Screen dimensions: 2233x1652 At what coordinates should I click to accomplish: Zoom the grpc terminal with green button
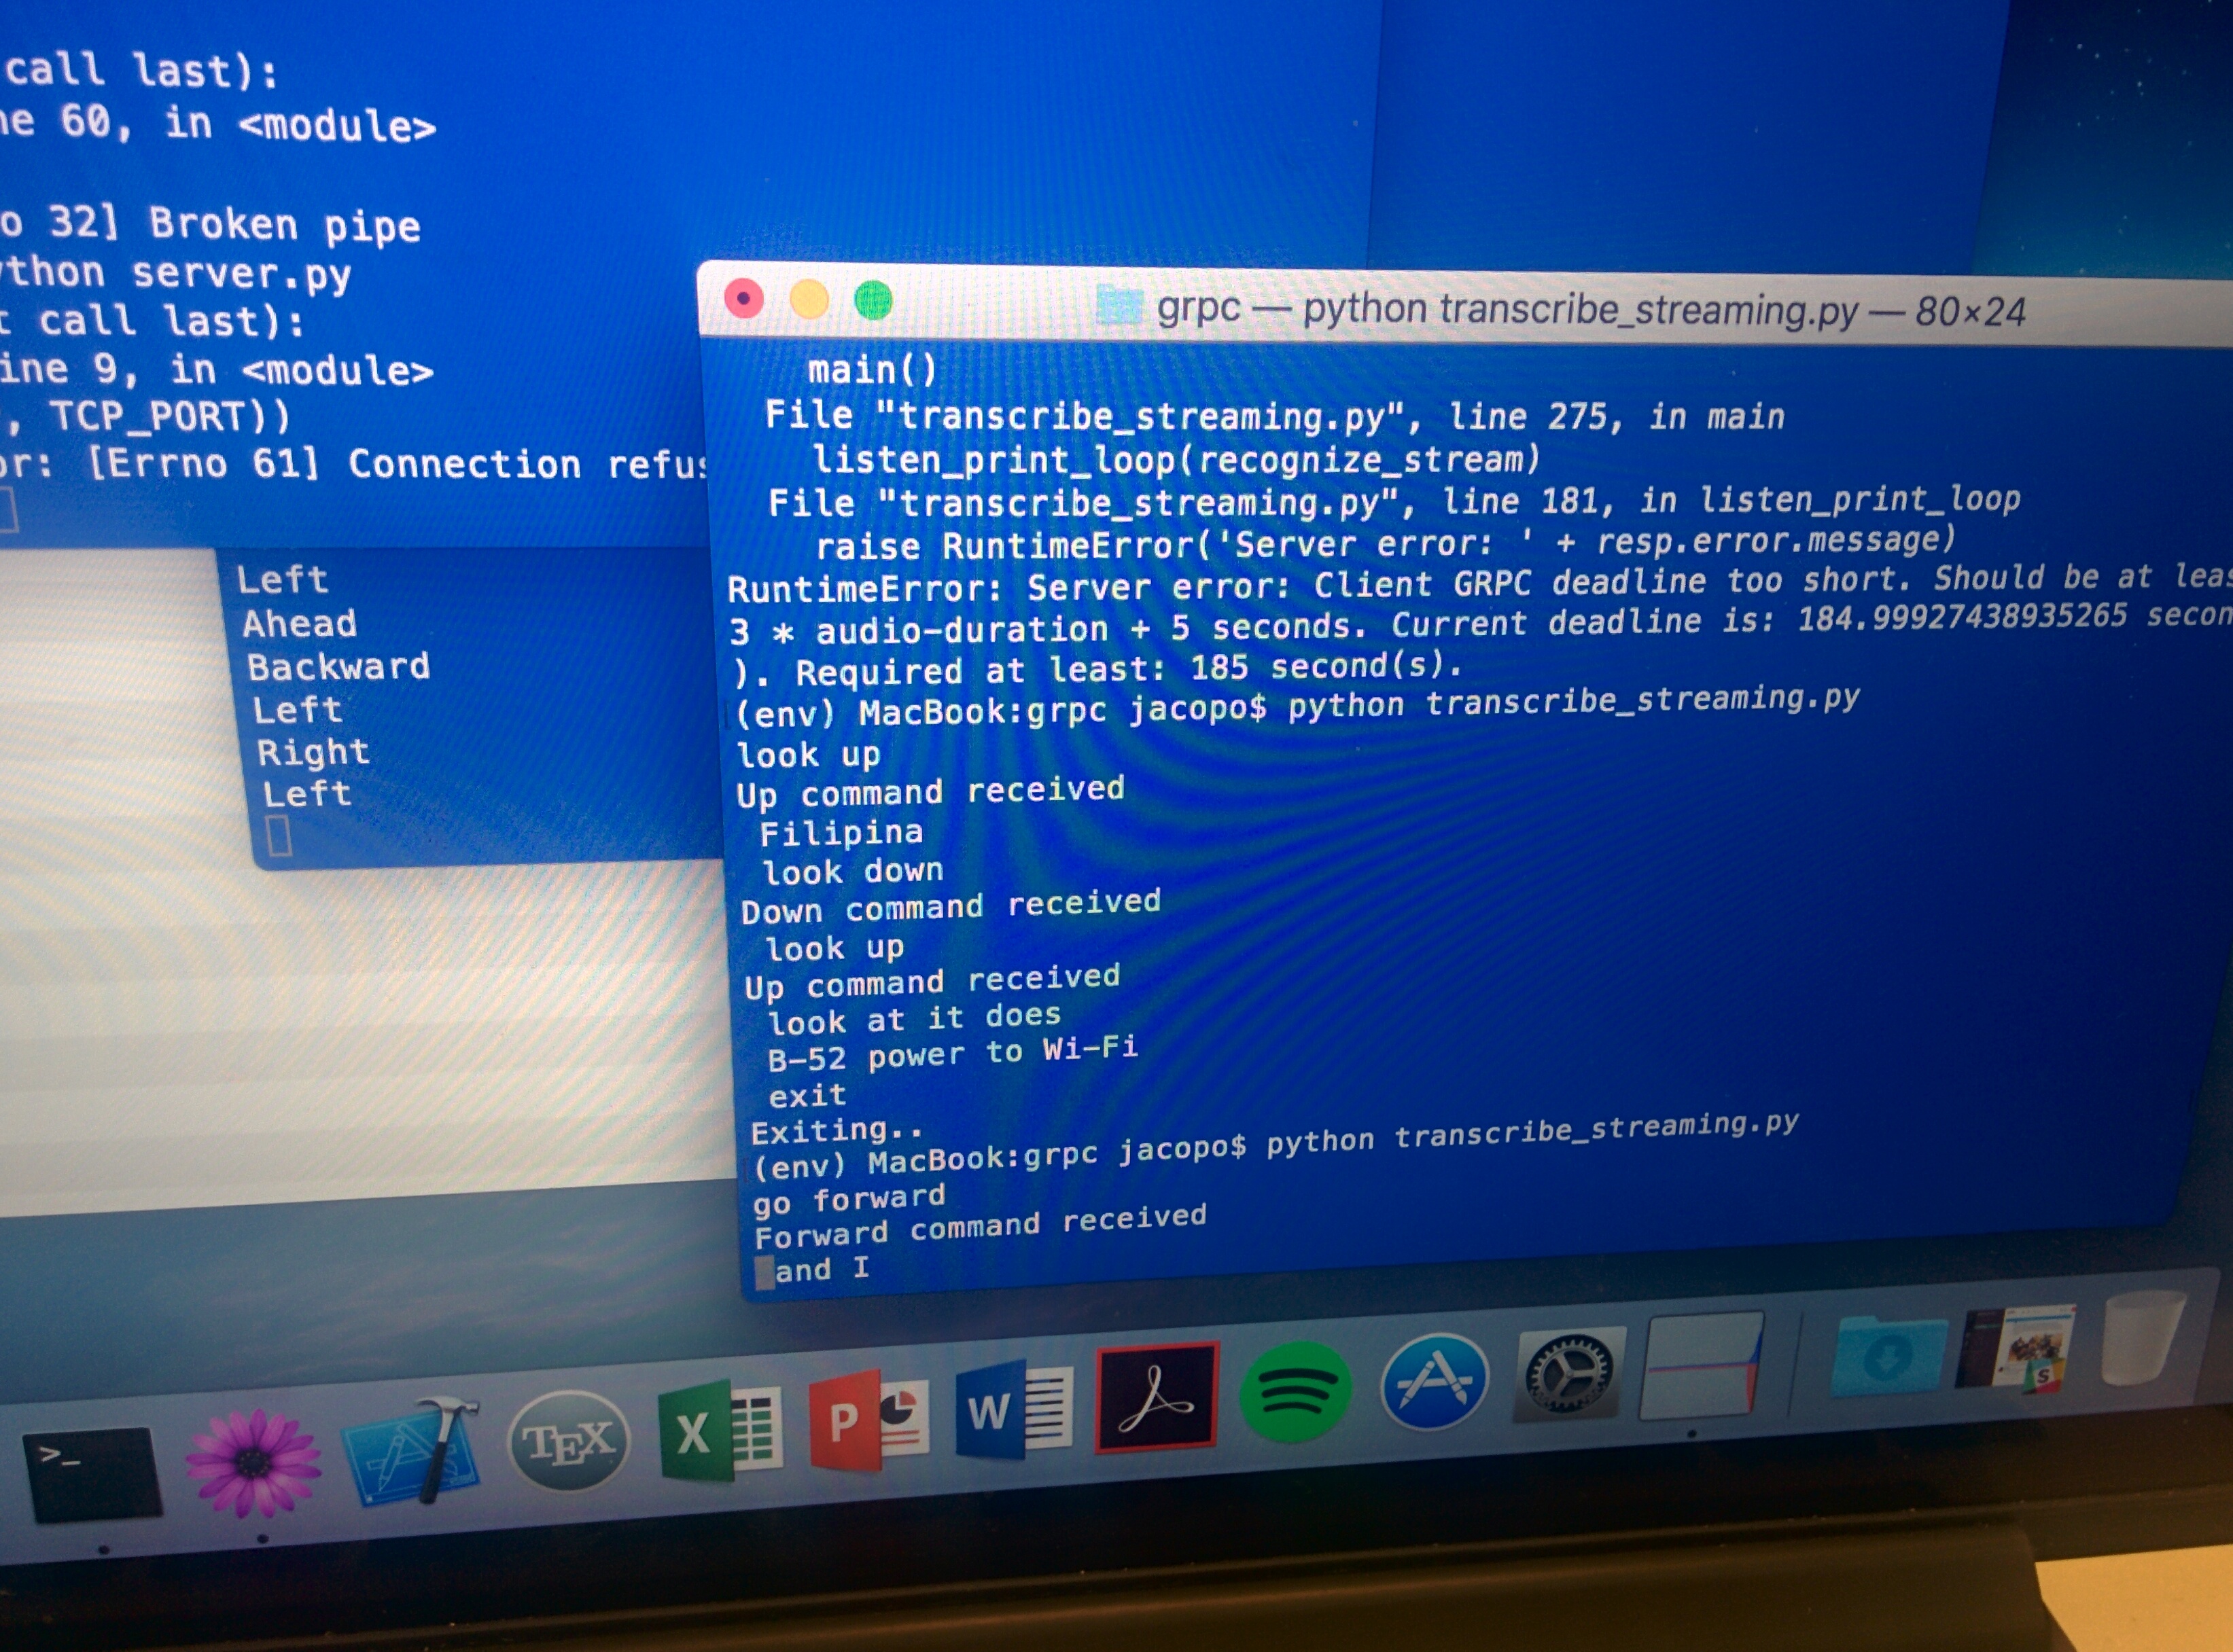[873, 300]
